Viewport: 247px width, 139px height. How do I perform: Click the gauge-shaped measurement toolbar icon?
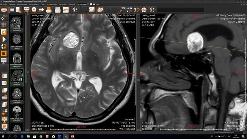[x=130, y=10]
